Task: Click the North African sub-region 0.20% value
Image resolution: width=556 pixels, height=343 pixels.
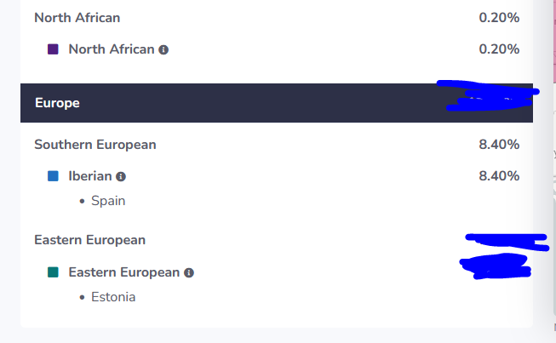Action: tap(499, 49)
